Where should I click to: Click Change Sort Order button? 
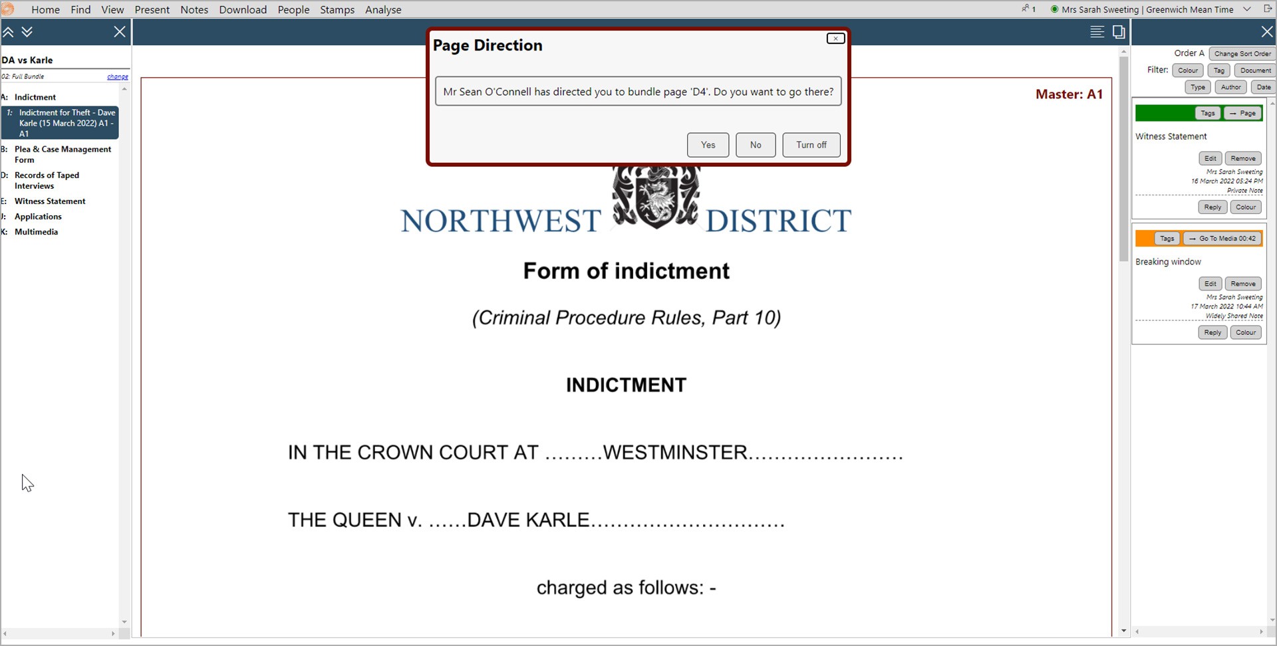point(1242,54)
